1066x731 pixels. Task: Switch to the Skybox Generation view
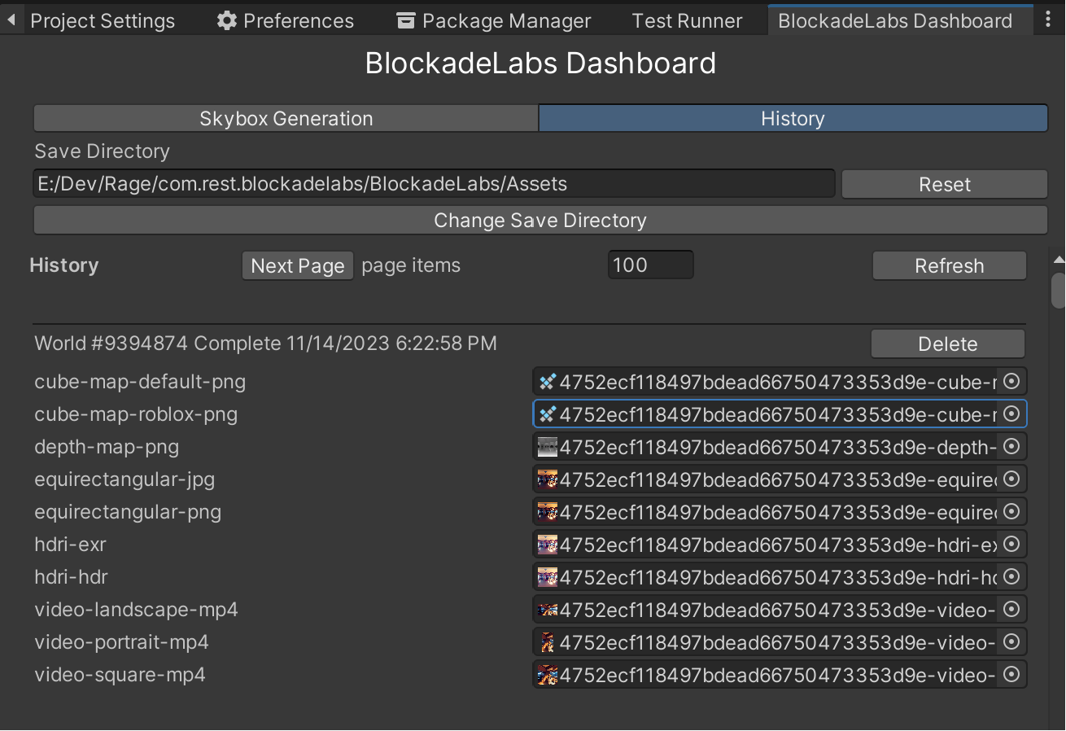pyautogui.click(x=286, y=119)
